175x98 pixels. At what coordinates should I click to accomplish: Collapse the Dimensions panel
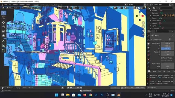pyautogui.click(x=152, y=39)
